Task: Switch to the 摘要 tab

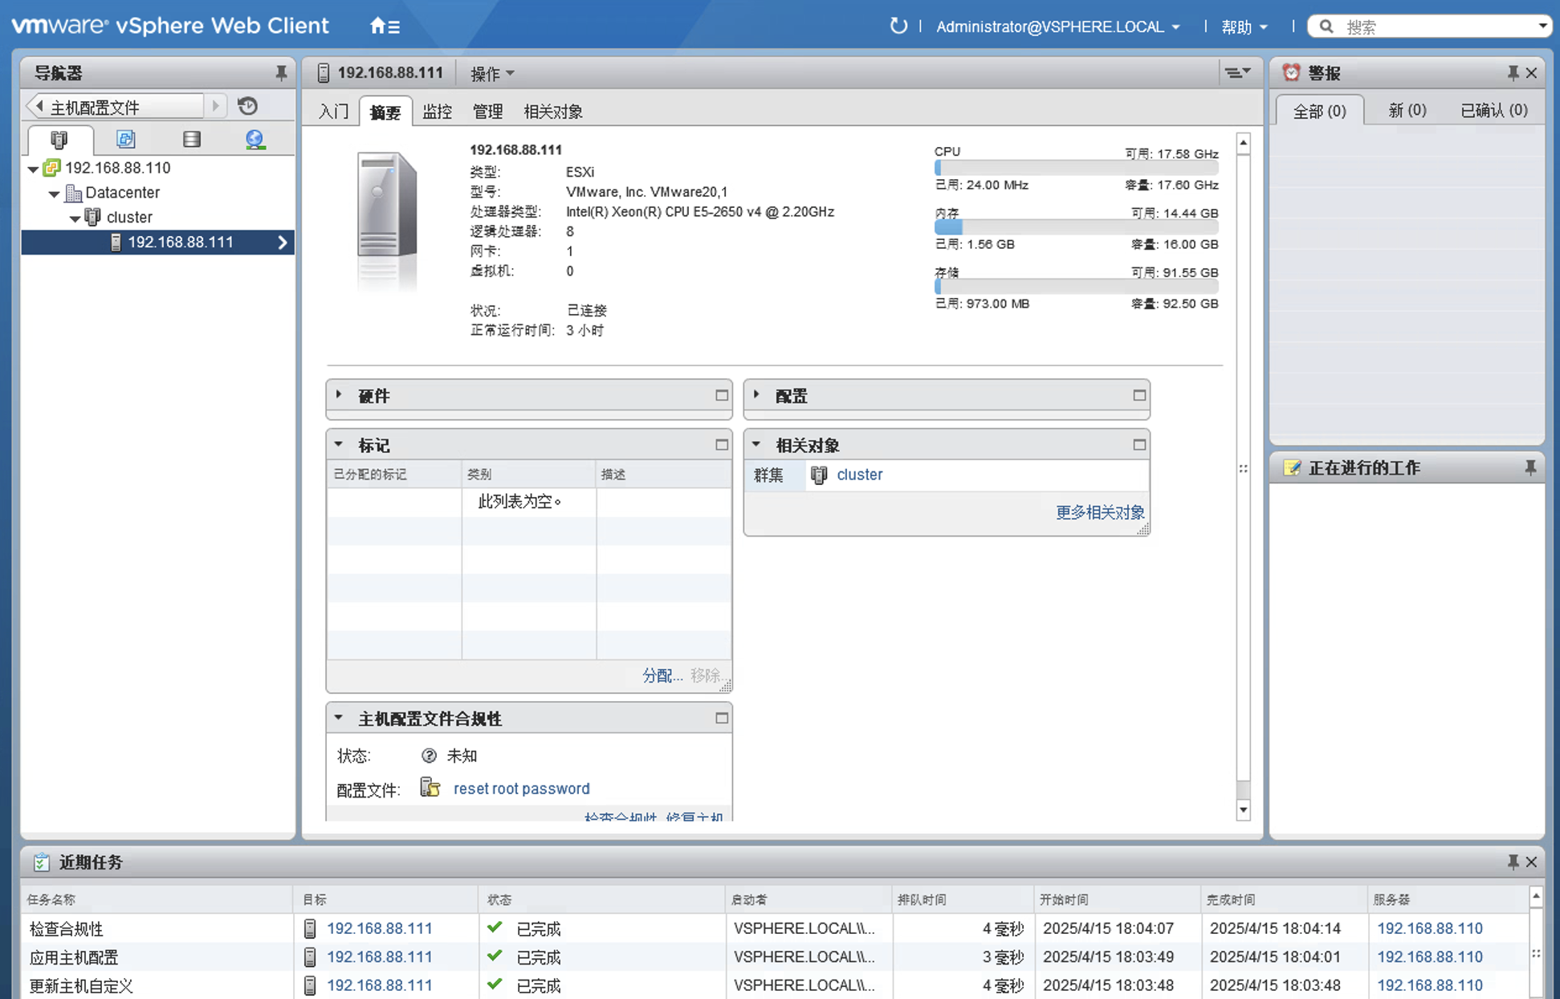Action: coord(385,112)
